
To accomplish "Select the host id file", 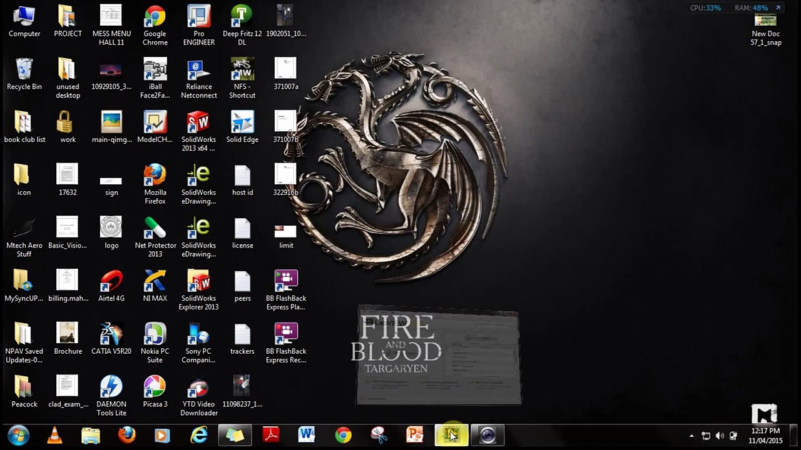I will [242, 181].
